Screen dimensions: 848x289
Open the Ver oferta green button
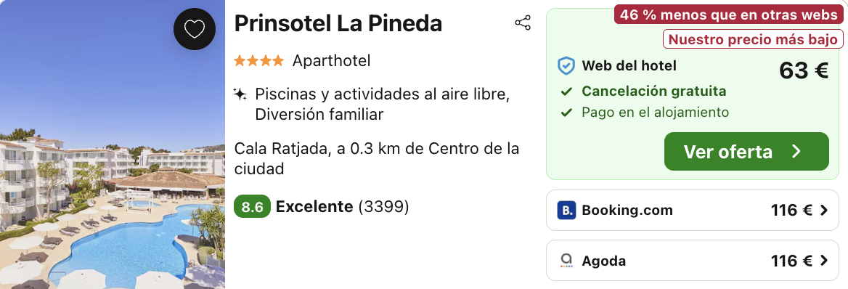746,152
